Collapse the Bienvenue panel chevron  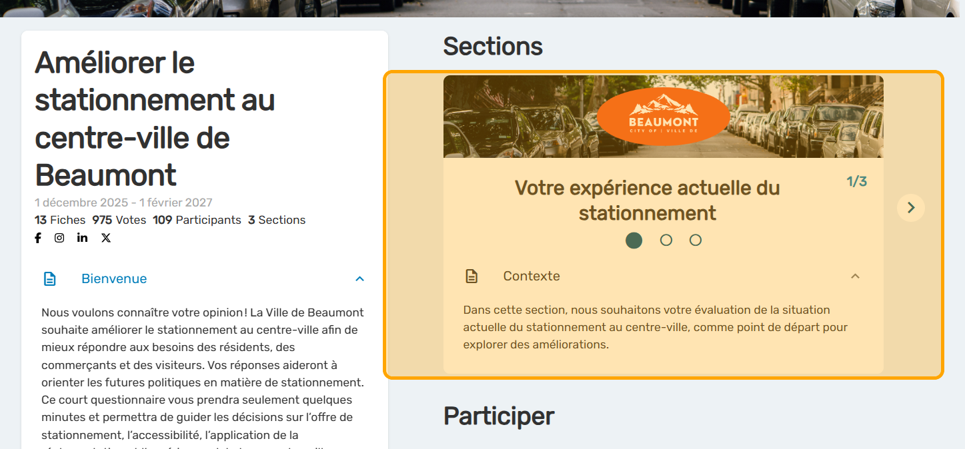tap(359, 278)
